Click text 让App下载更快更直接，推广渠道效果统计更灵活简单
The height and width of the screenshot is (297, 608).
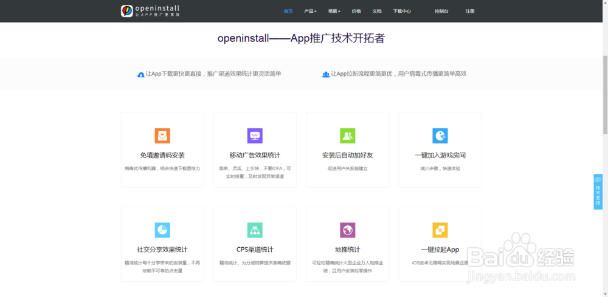(x=213, y=73)
